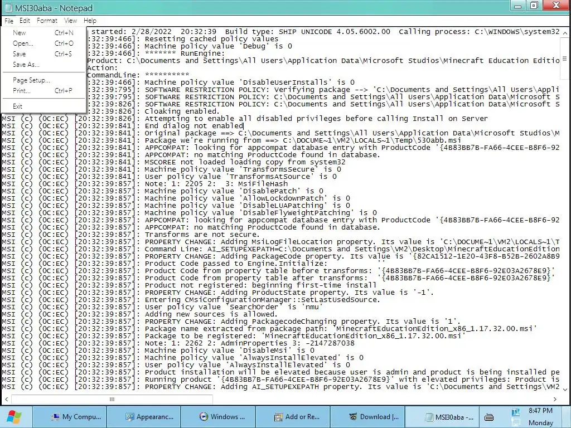The width and height of the screenshot is (571, 428).
Task: Choose Print... from the File menu
Action: [43, 91]
